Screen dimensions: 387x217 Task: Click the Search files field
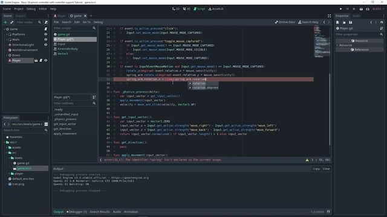tap(25, 130)
